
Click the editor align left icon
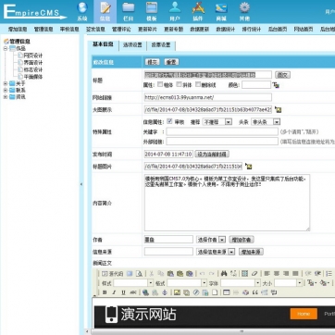tap(267, 273)
